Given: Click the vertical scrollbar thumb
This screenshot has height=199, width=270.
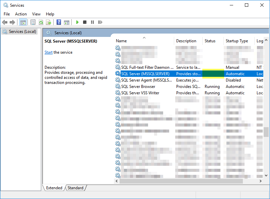Looking at the screenshot, I should 266,132.
